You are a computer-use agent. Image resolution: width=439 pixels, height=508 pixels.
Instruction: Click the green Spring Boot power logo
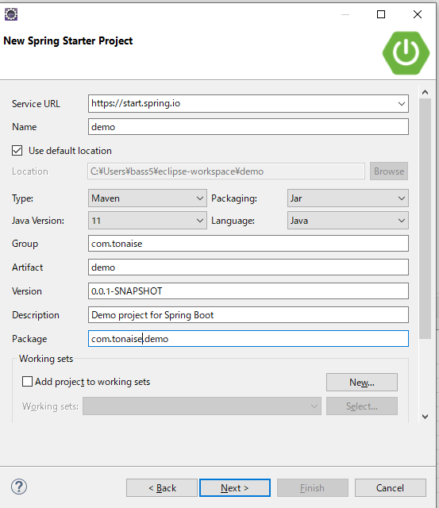406,53
